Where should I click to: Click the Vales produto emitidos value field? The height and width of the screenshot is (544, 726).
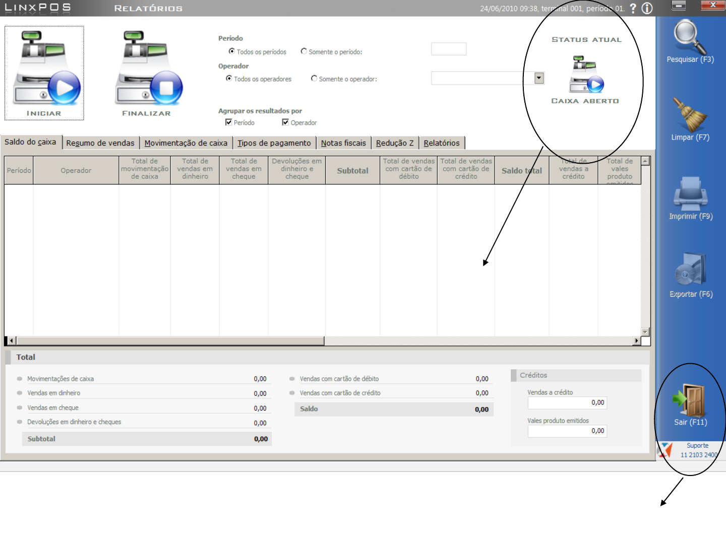tap(567, 431)
